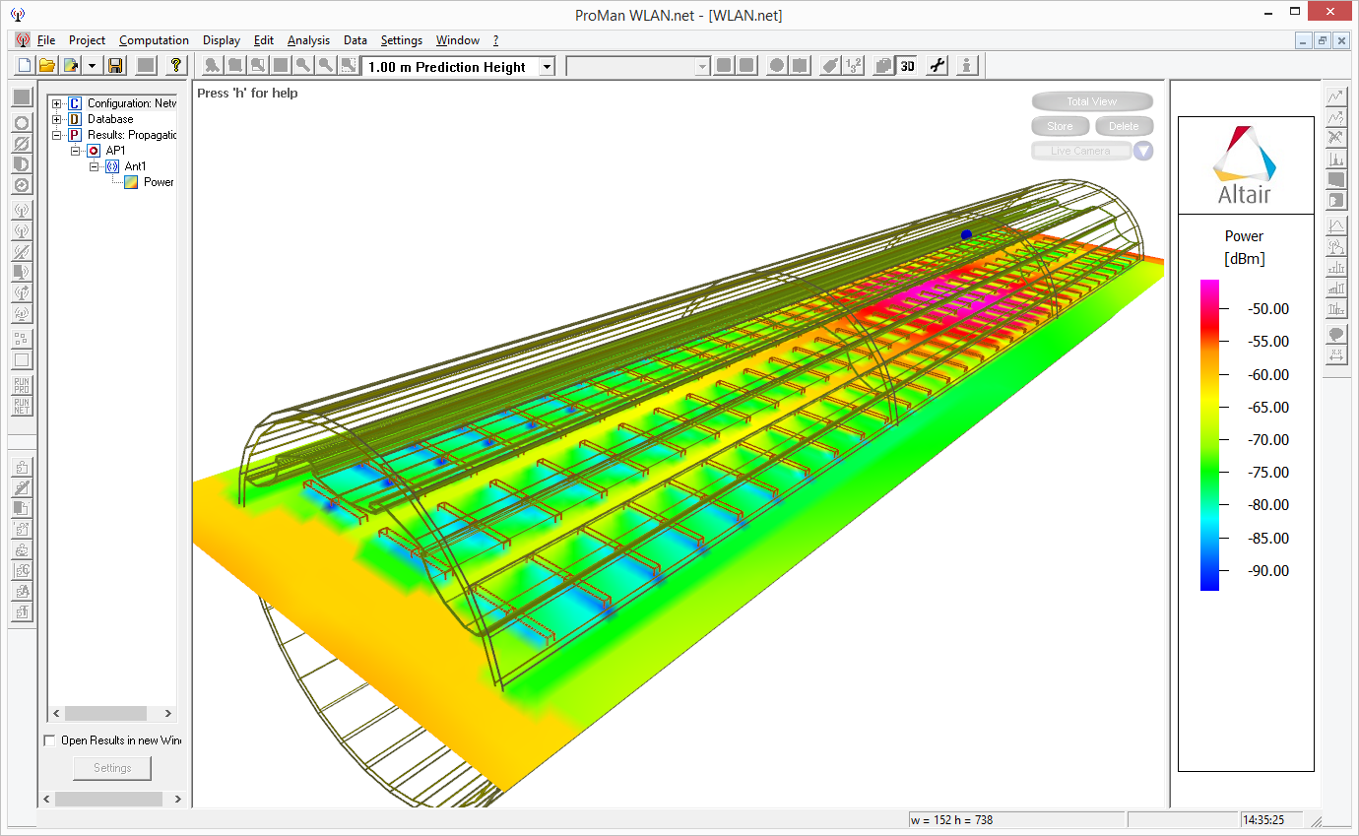Click the top line-chart icon in the right toolbar
The width and height of the screenshot is (1359, 836).
coord(1336,96)
